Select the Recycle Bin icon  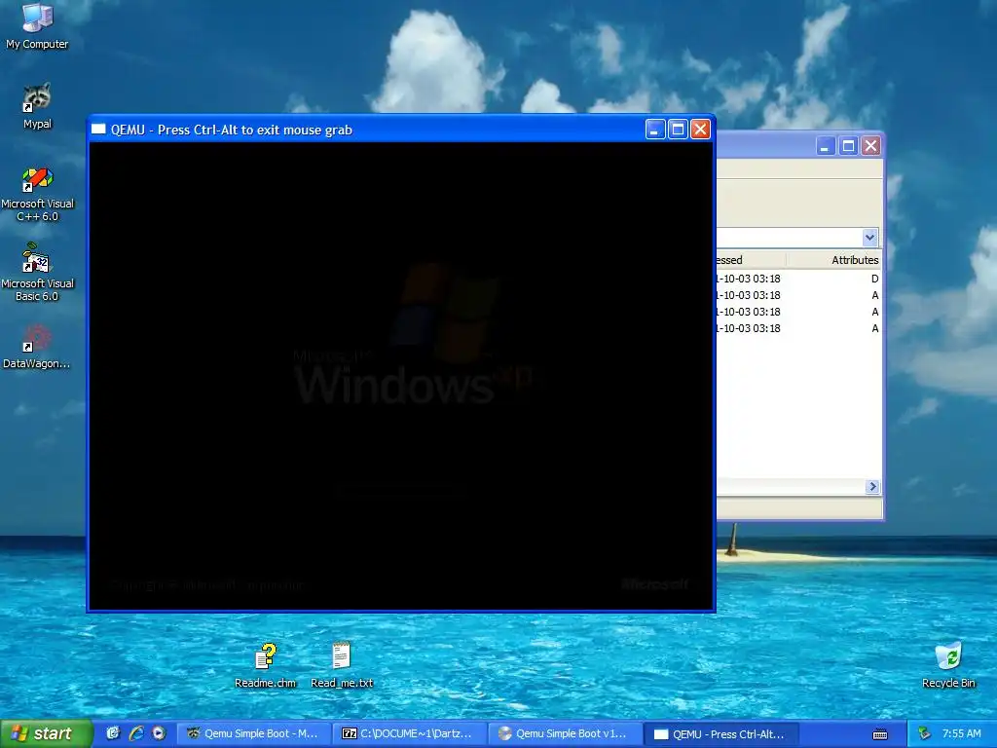(948, 665)
